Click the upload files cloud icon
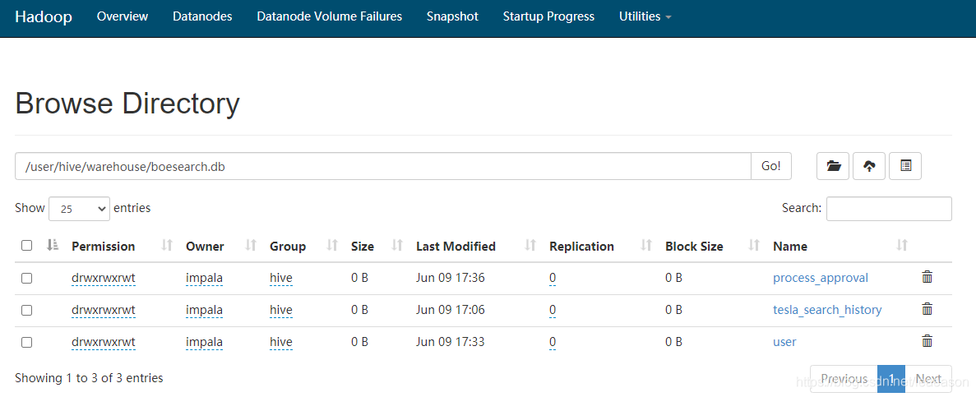 click(x=870, y=166)
